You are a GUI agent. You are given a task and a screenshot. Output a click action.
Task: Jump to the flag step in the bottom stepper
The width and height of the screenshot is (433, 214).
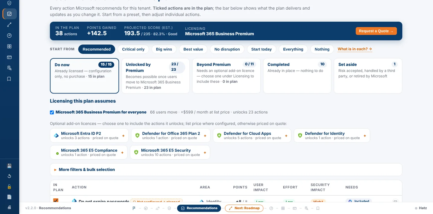coord(134,208)
